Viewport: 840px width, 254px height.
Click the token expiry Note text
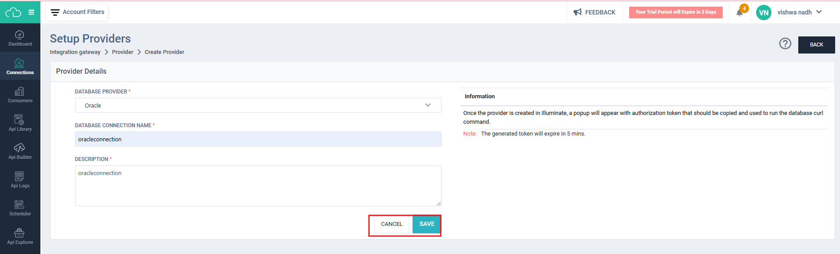pyautogui.click(x=524, y=134)
